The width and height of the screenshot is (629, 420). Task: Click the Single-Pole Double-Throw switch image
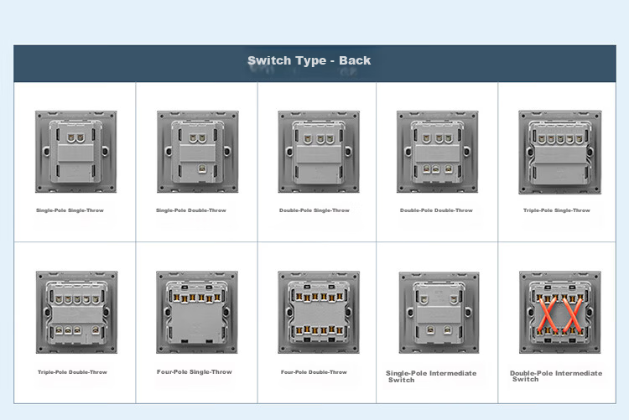tap(198, 152)
